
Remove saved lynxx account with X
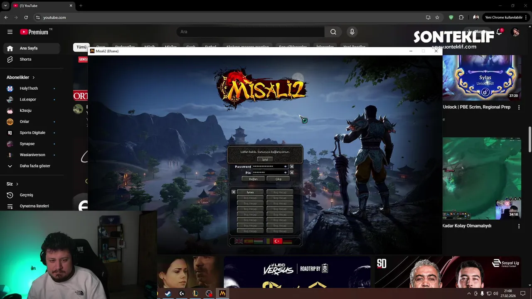234,192
